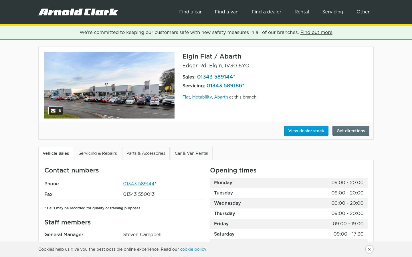Follow the Find out more safety link
The height and width of the screenshot is (257, 412).
pyautogui.click(x=316, y=32)
